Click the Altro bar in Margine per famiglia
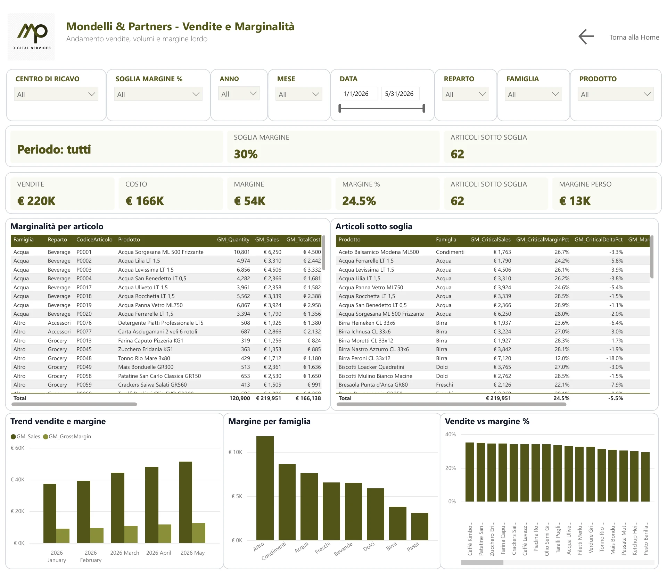Screen dimensions: 667x579 (x=265, y=488)
